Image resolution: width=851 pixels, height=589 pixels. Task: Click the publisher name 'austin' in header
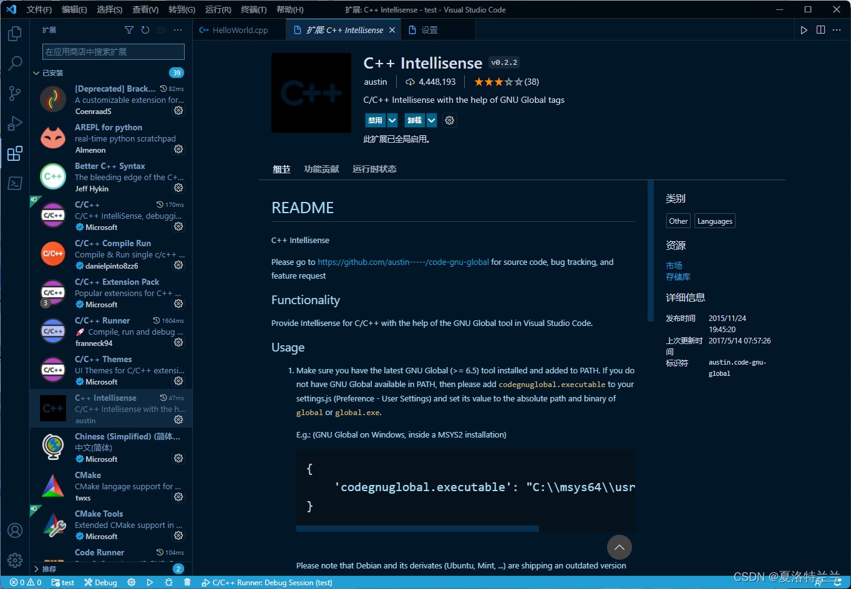click(x=376, y=82)
